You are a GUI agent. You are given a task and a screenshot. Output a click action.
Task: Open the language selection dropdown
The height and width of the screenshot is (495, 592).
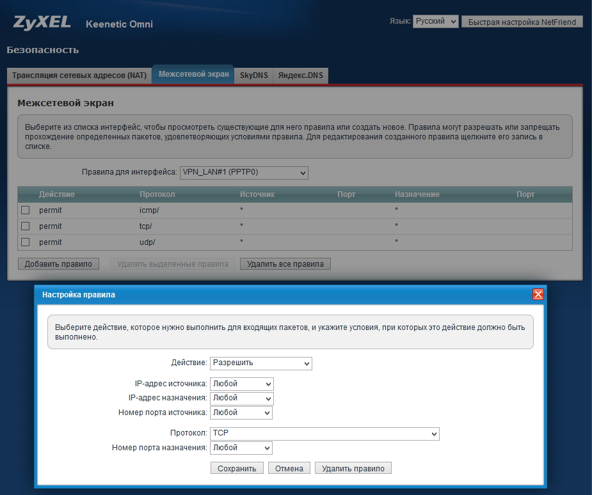tap(435, 21)
